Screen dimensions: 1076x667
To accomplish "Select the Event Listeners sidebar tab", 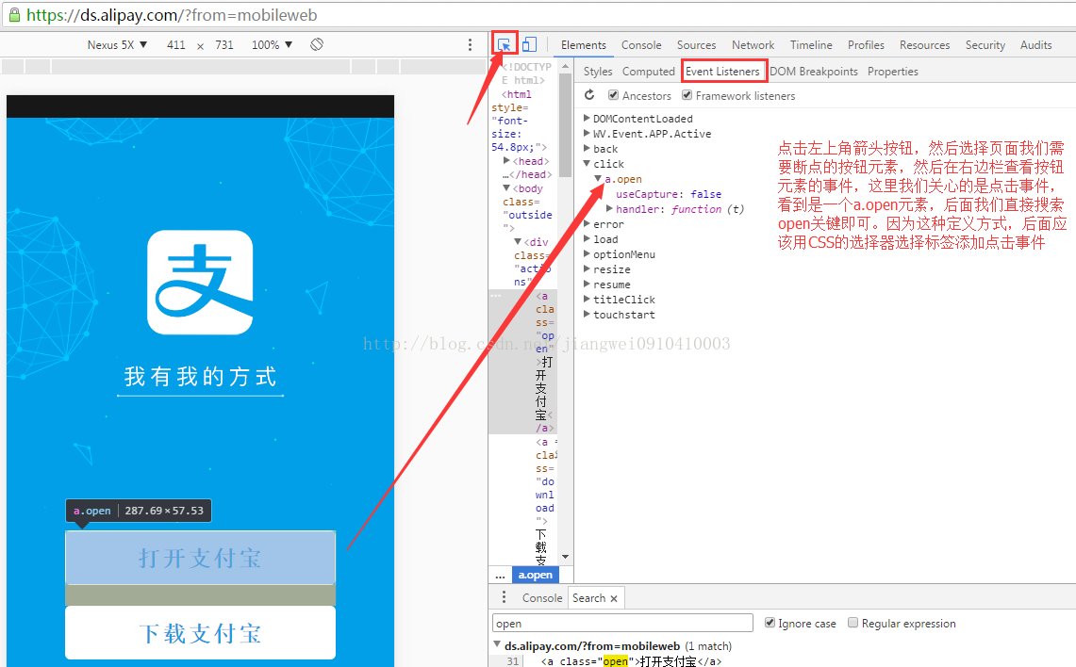I will point(722,72).
